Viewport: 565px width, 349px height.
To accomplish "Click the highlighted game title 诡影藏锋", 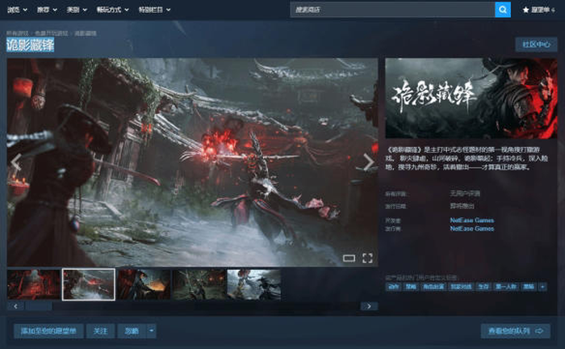I will pos(31,45).
